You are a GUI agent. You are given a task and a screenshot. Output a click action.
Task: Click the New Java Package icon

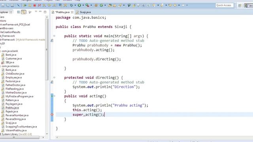[x=96, y=6]
